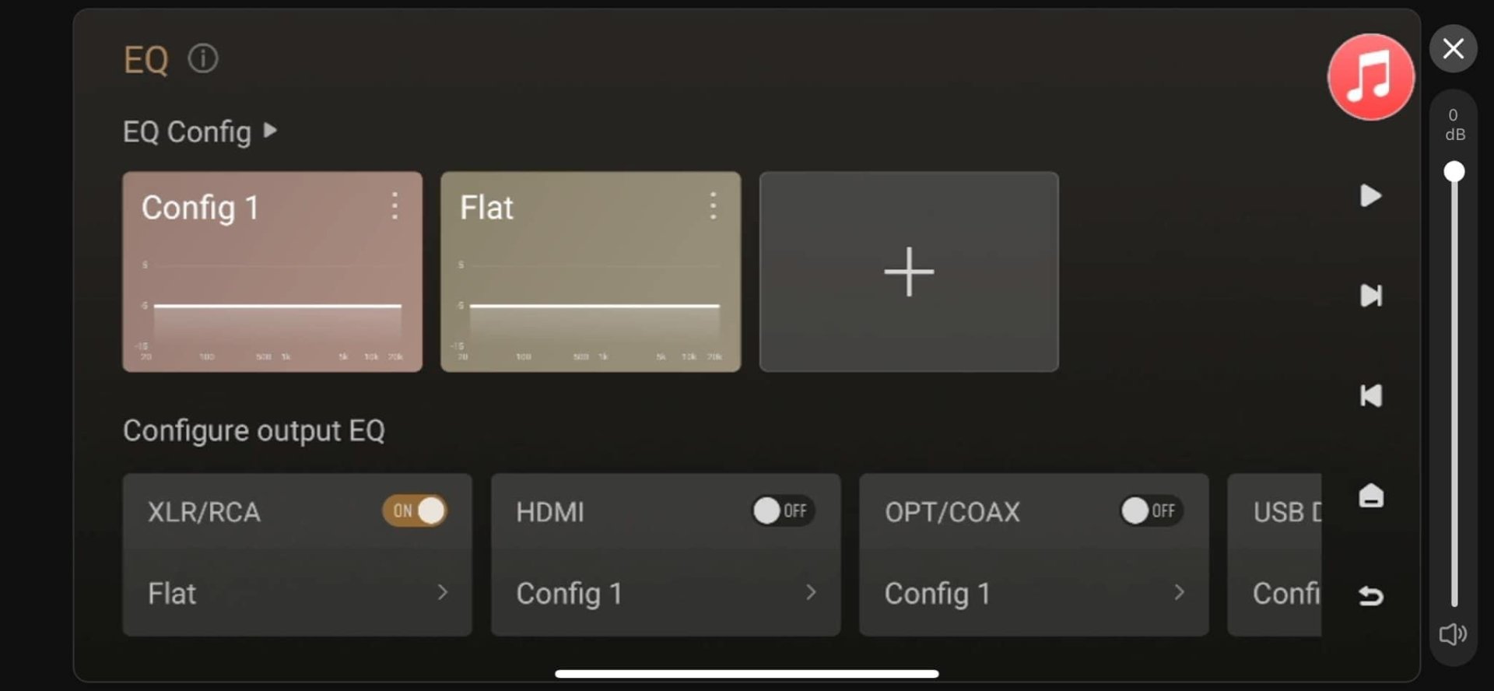Select the Flat EQ preset card
Screen dimensions: 1494x691
click(x=591, y=272)
